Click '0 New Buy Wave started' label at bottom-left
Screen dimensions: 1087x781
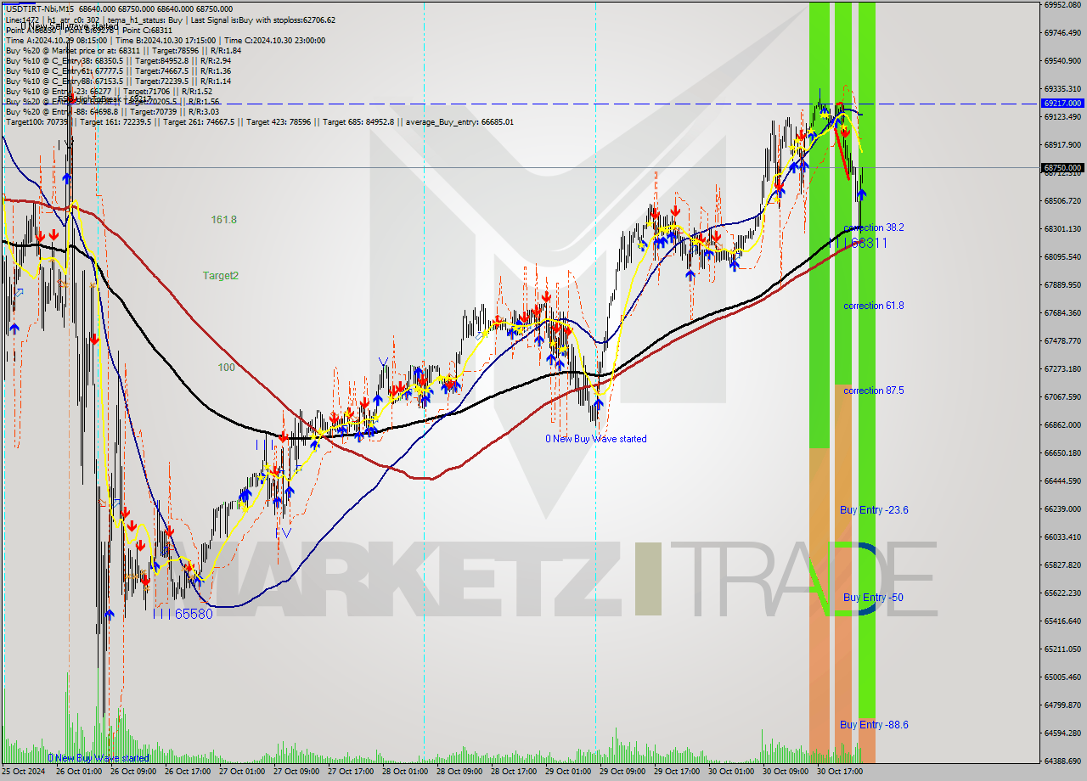(98, 758)
